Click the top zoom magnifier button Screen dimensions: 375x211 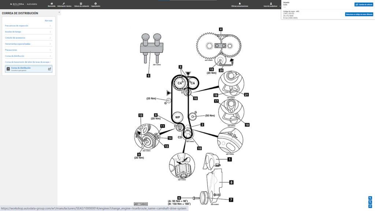[370, 198]
